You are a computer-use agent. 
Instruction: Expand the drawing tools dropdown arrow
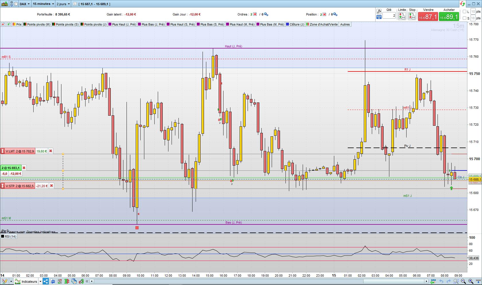click(11, 282)
